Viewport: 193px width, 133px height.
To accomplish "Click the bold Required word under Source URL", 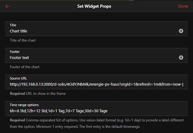I will coord(17,94).
